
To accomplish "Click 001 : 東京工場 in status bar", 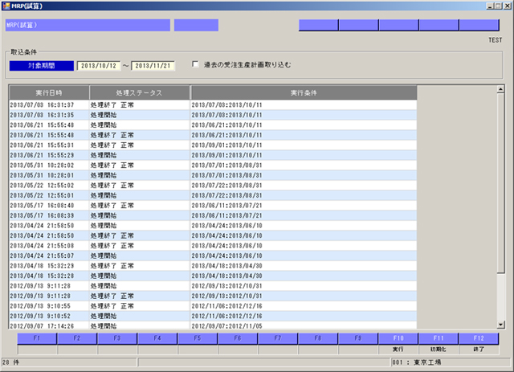I will coord(417,362).
